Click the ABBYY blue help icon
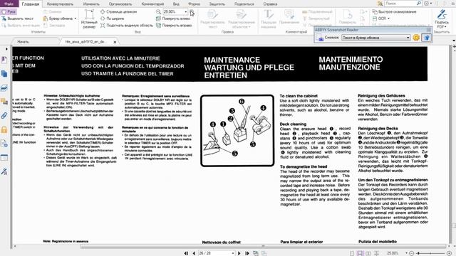 tap(426, 38)
